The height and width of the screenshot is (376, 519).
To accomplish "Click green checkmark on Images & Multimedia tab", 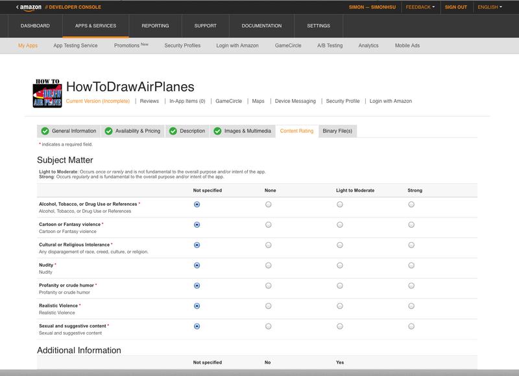I will pos(217,131).
